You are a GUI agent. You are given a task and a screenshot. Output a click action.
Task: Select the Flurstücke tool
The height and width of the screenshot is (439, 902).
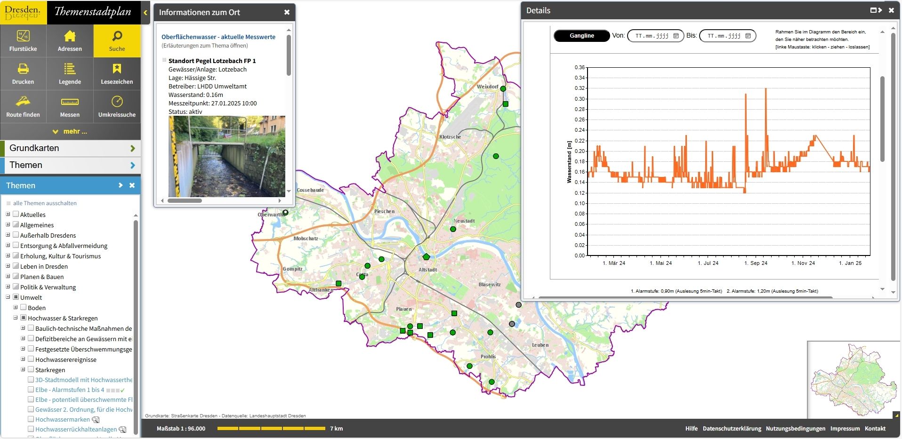[23, 41]
